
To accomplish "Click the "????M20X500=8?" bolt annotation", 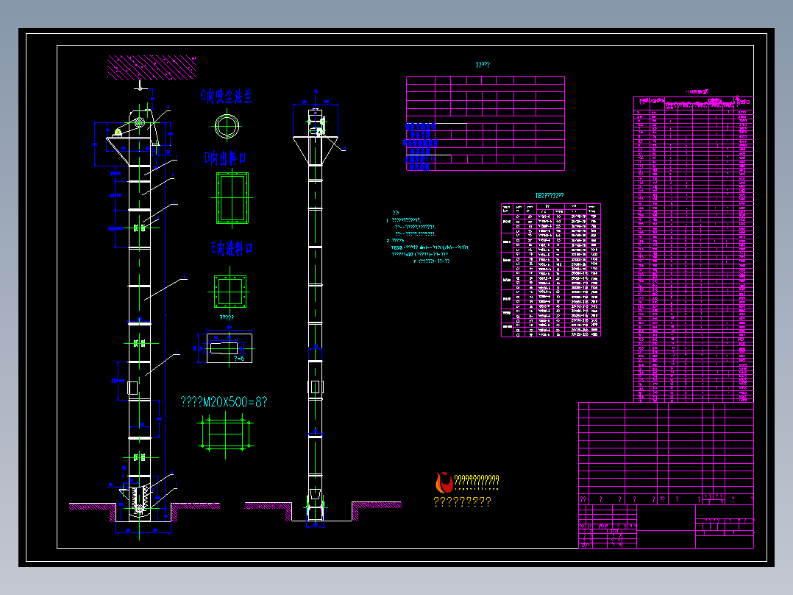I will tap(224, 401).
